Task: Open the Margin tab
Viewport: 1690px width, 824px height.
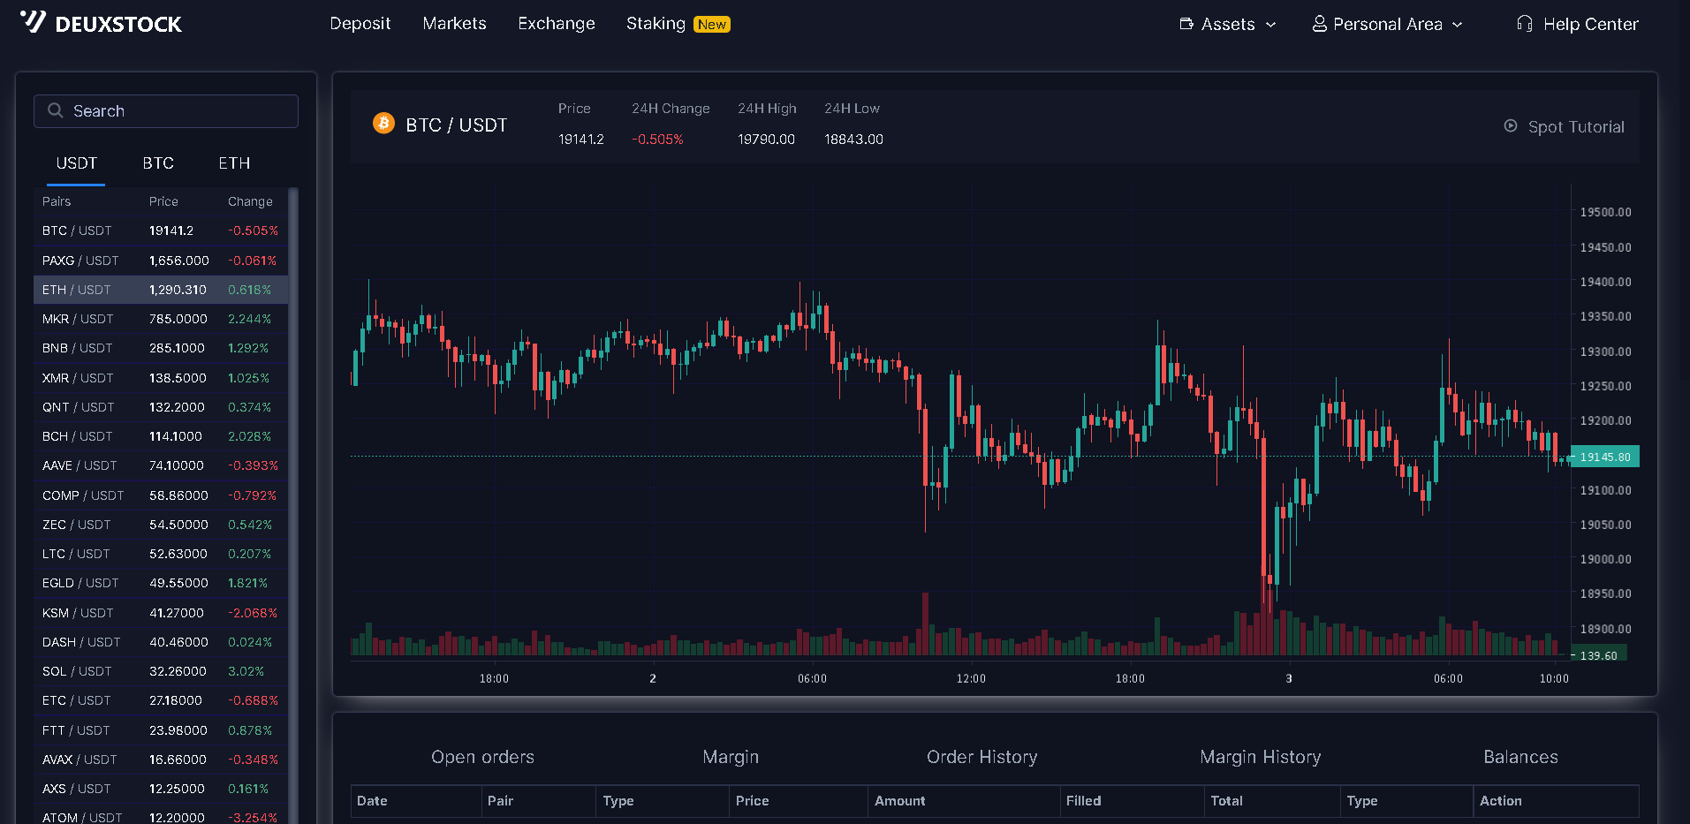Action: [x=731, y=757]
